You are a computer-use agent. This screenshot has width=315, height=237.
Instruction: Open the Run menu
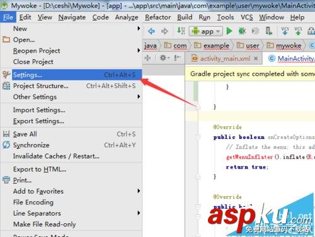click(x=204, y=17)
